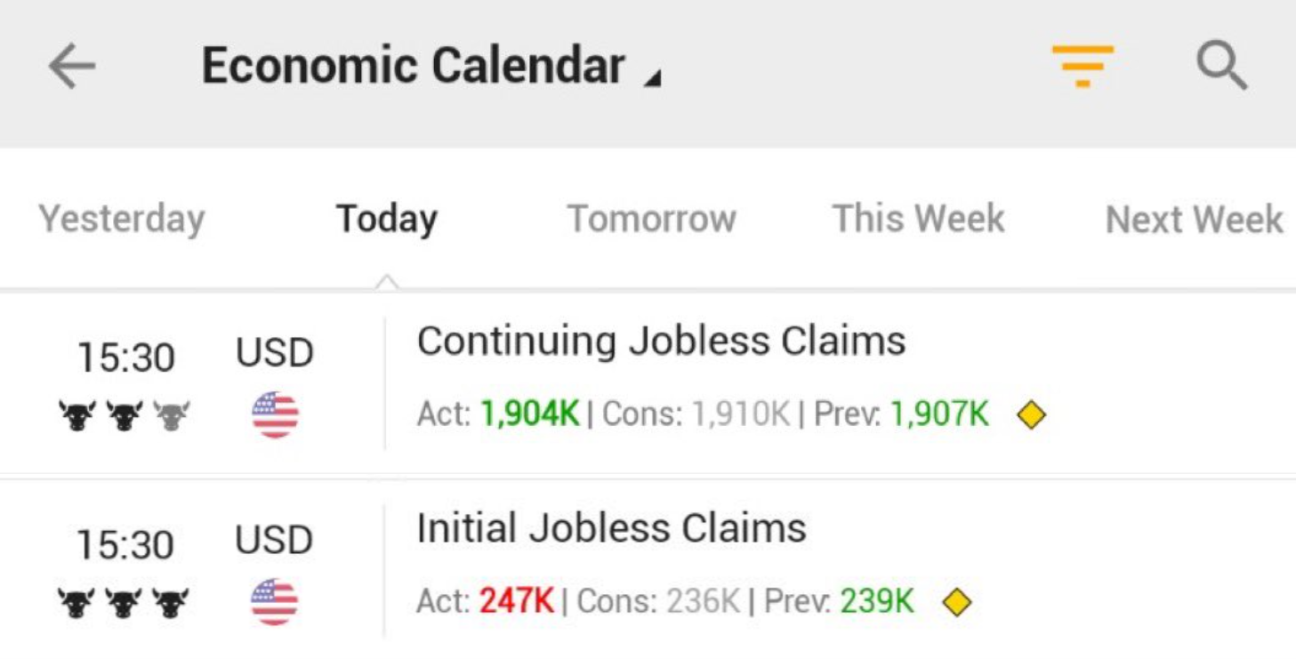Click the US flag for Continuing Jobless Claims
The width and height of the screenshot is (1296, 659).
(x=275, y=415)
